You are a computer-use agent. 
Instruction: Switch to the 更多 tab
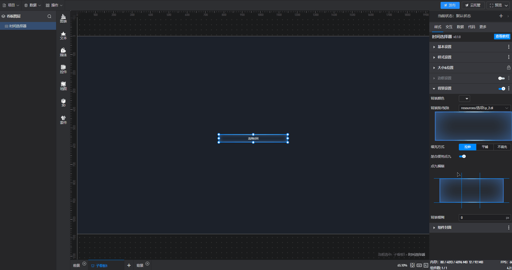tap(483, 27)
